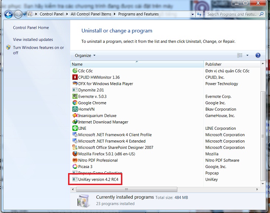Viewport: 270px width, 213px height.
Task: Expand the arrow after Control Panel breadcrumb
Action: click(67, 14)
